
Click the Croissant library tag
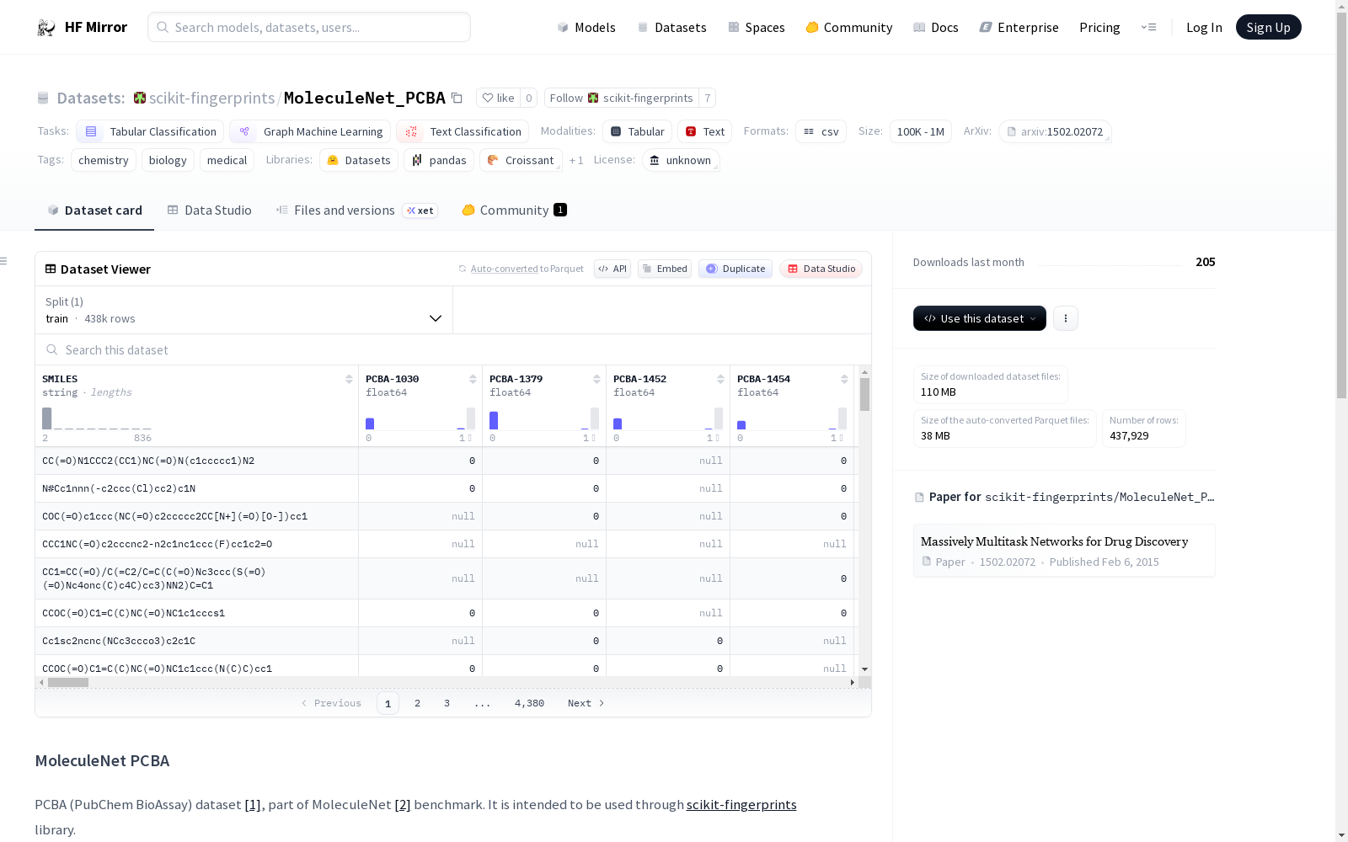point(521,160)
